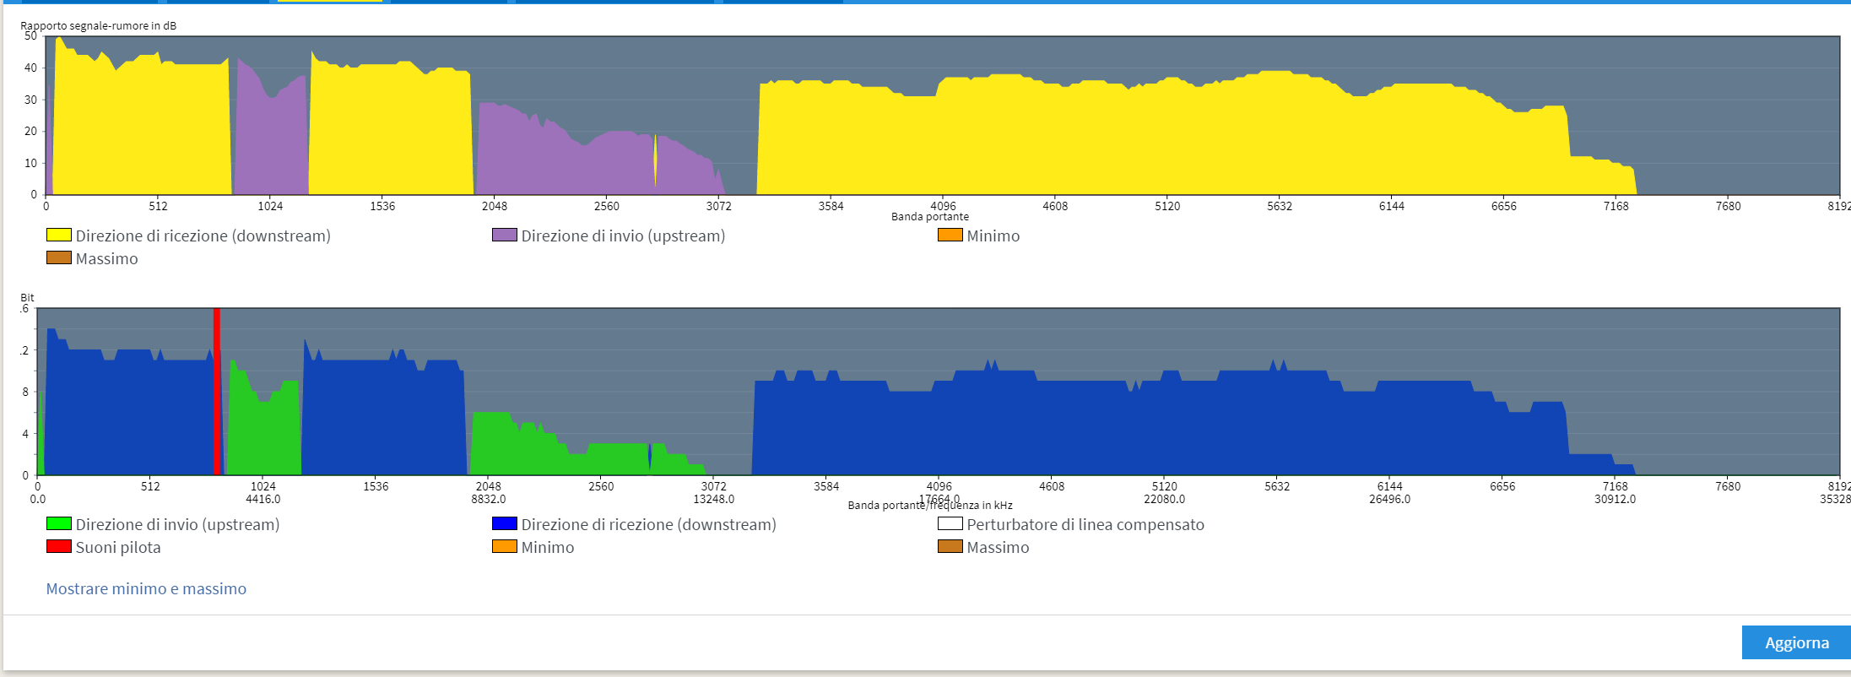The width and height of the screenshot is (1851, 677).
Task: Click frequency value 8832.0 under Bit chart
Action: click(489, 499)
